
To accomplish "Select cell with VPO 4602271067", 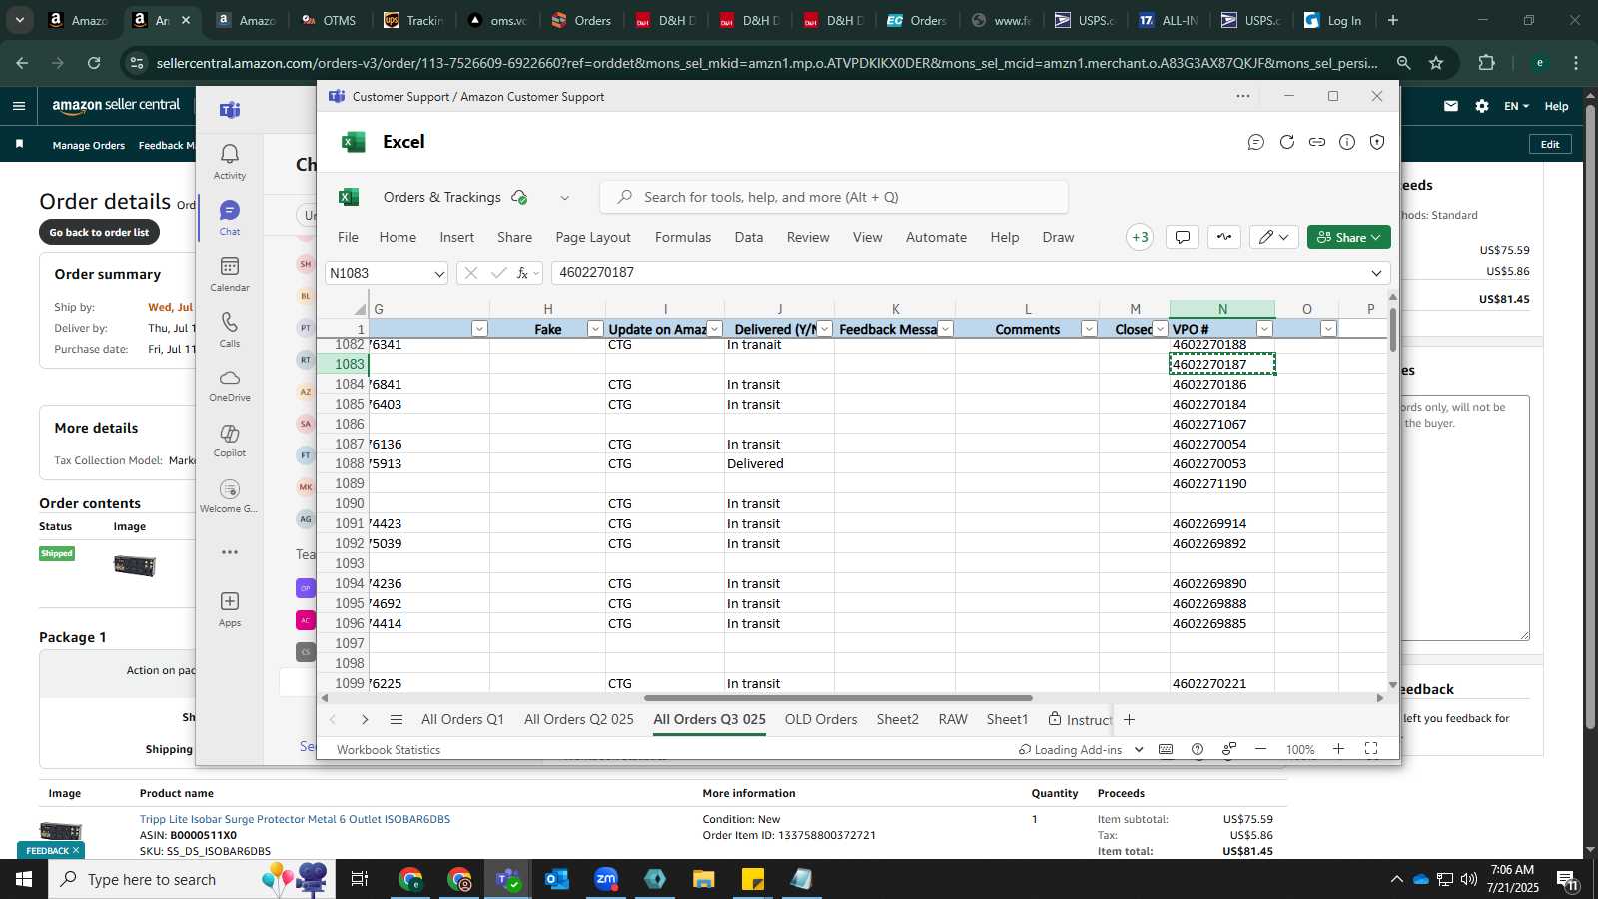I will coord(1221,424).
